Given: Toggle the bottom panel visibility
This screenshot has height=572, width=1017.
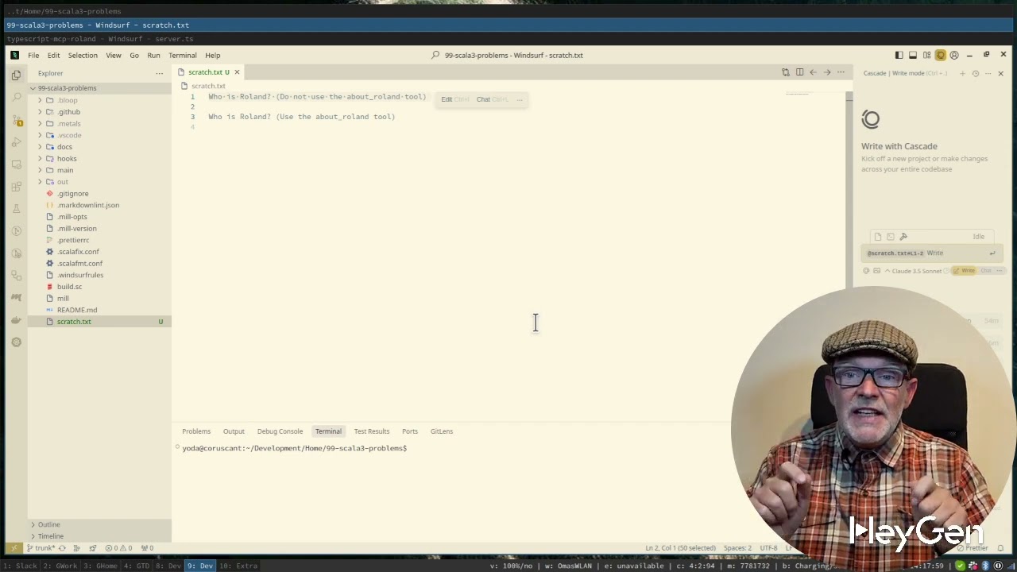Looking at the screenshot, I should click(x=913, y=55).
